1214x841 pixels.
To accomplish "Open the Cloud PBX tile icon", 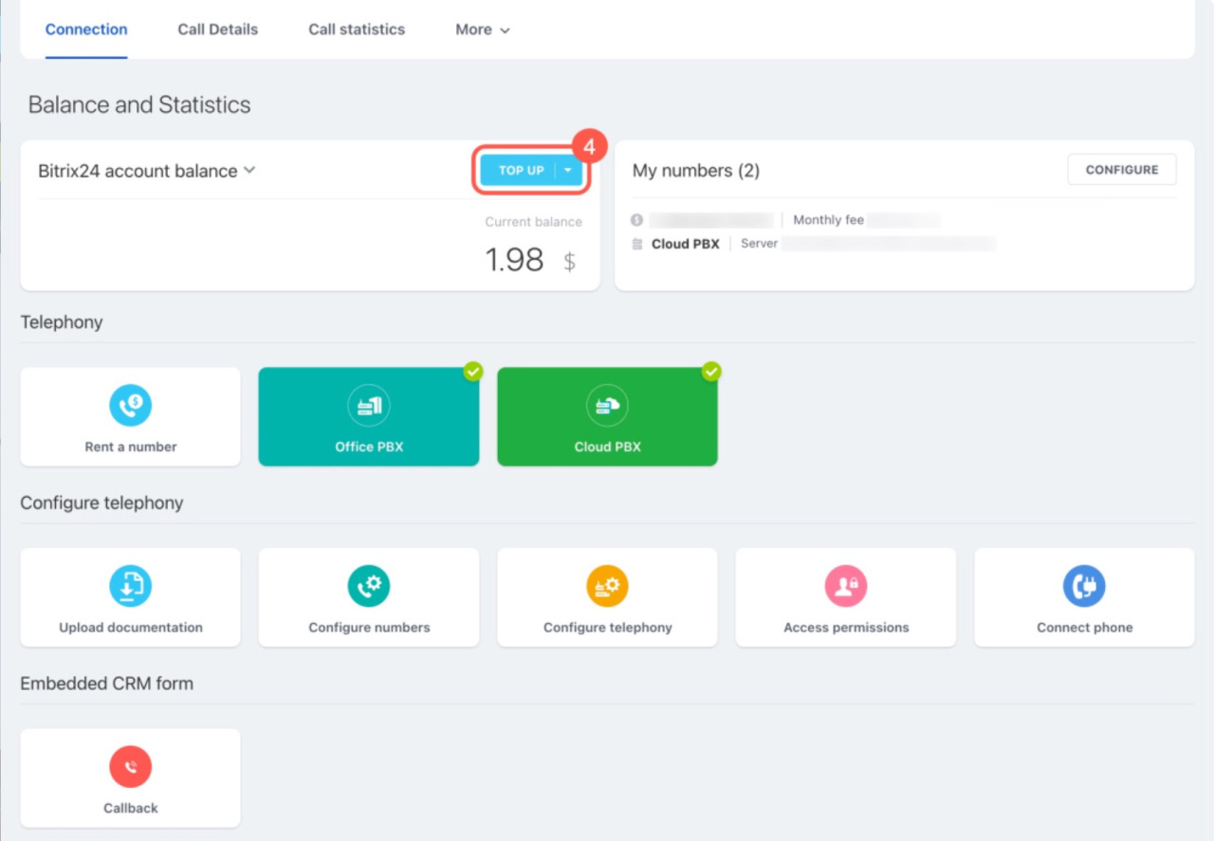I will pos(607,406).
